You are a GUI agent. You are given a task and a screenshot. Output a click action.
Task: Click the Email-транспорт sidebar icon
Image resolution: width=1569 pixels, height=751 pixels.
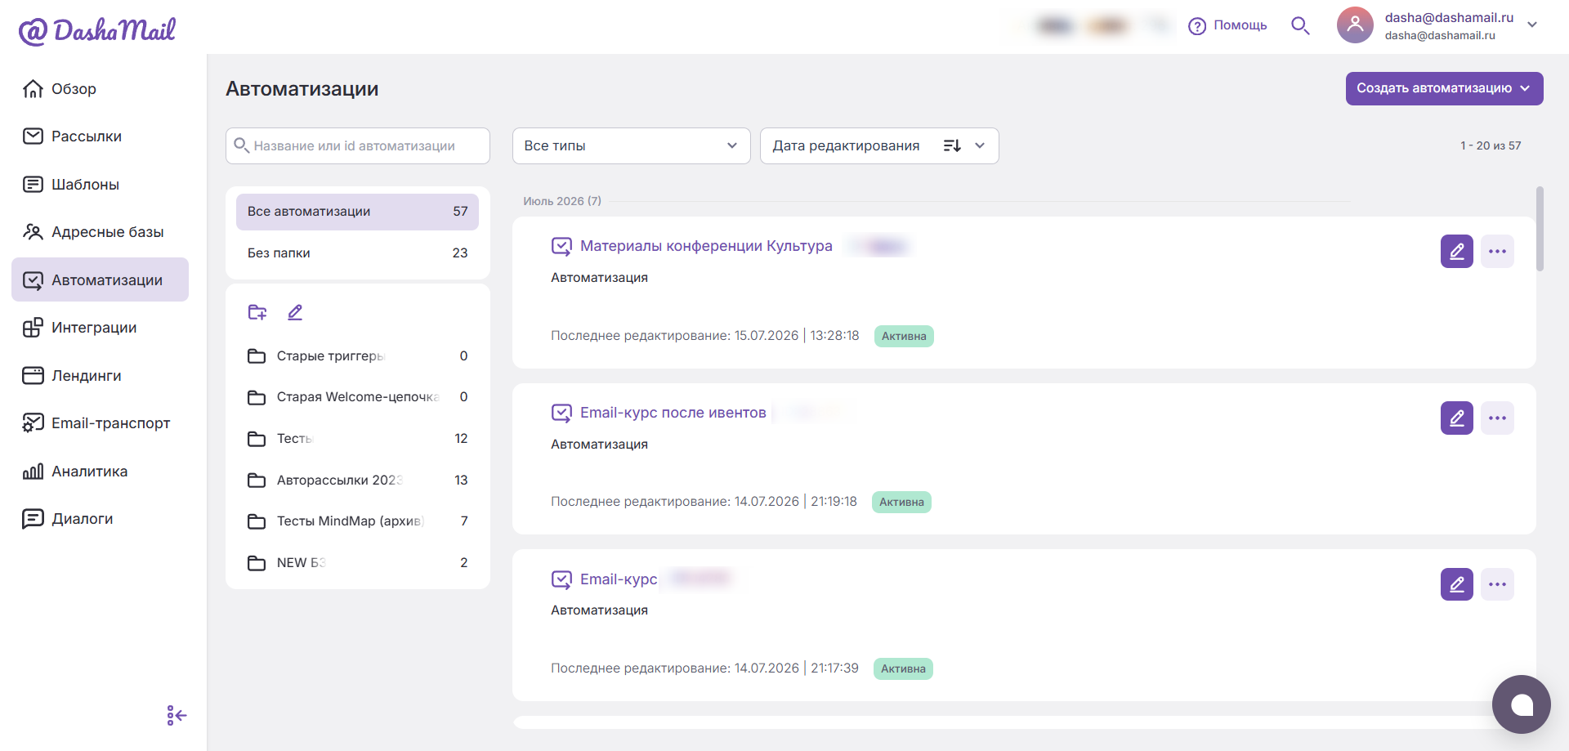[x=33, y=423]
